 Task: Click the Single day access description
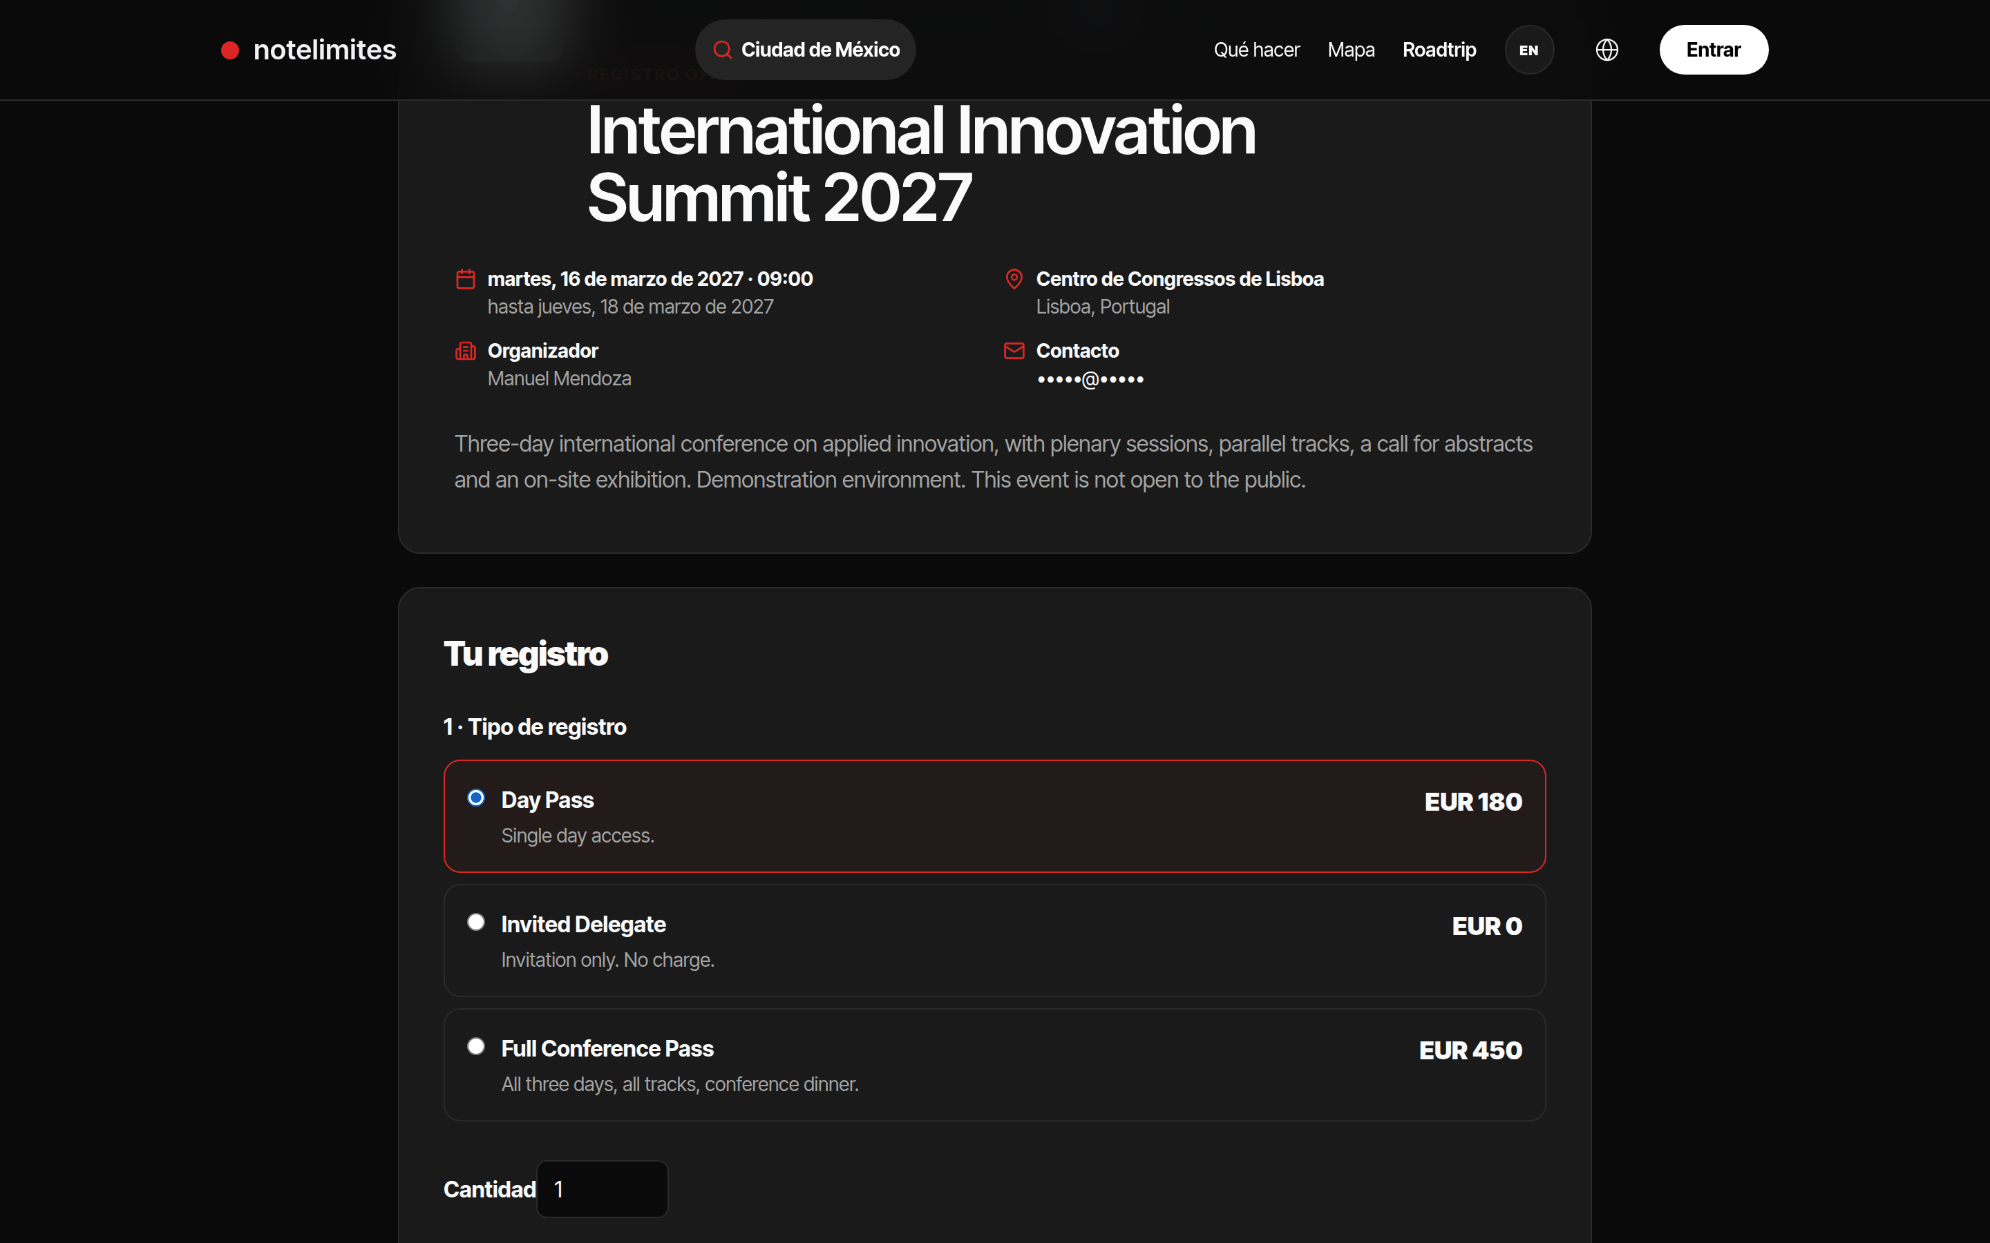pyautogui.click(x=577, y=836)
